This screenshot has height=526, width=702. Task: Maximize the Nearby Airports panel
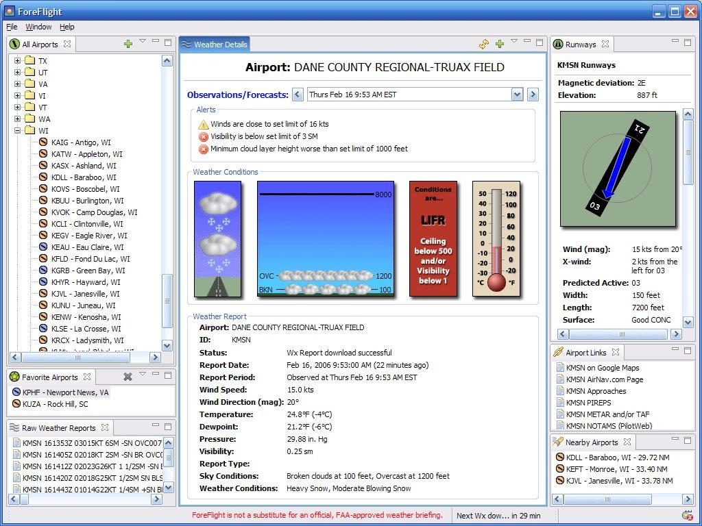pyautogui.click(x=687, y=440)
